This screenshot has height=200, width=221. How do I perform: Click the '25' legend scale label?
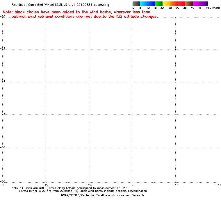[x=170, y=8]
